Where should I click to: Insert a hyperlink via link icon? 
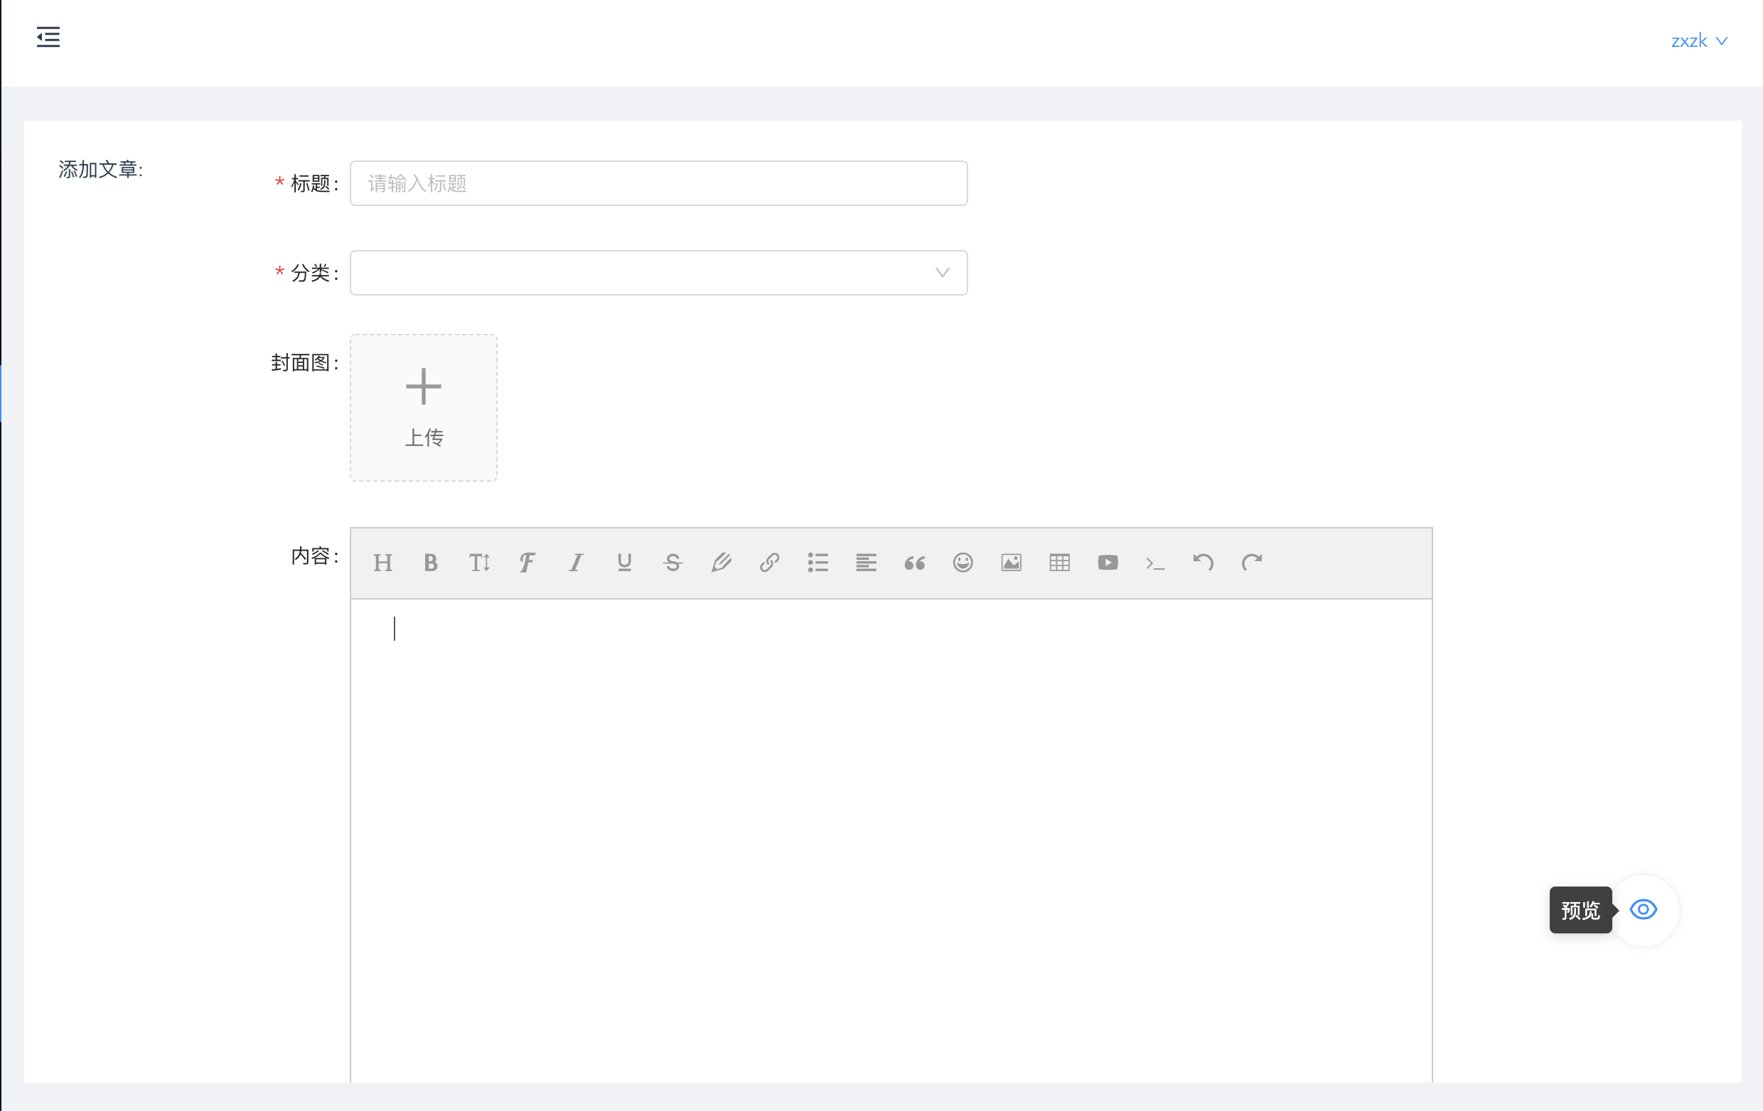768,563
